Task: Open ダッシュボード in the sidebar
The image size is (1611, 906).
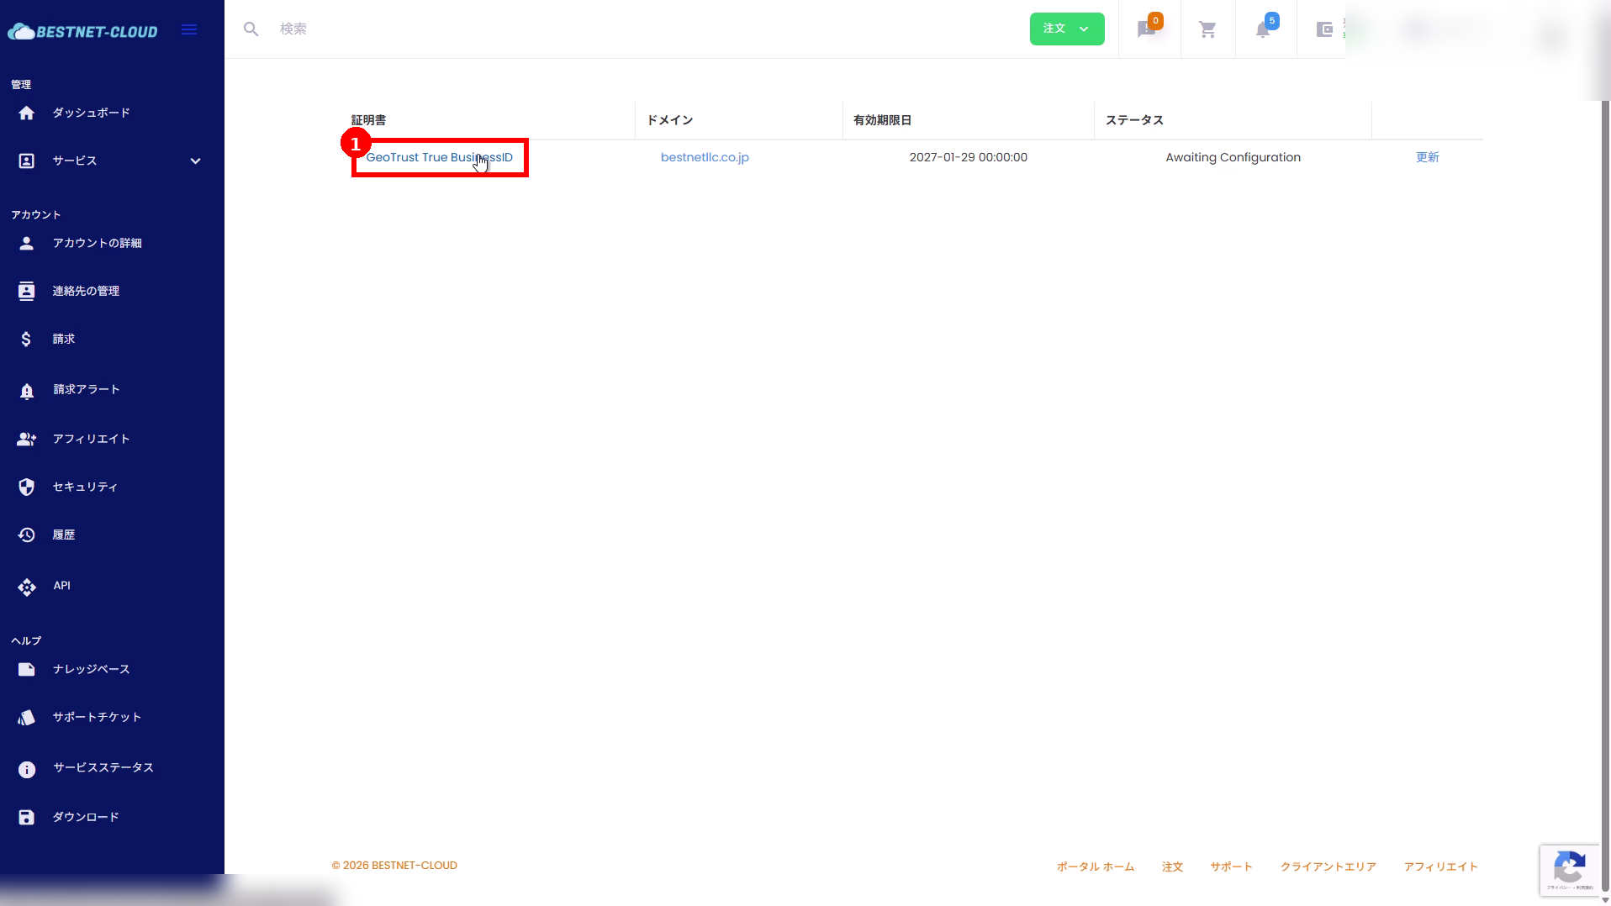Action: pyautogui.click(x=91, y=113)
